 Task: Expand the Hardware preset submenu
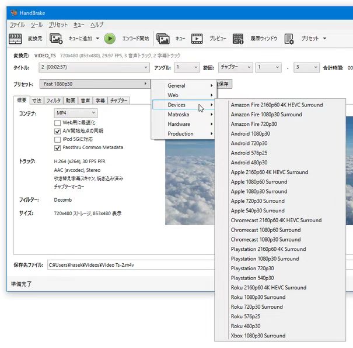[183, 124]
